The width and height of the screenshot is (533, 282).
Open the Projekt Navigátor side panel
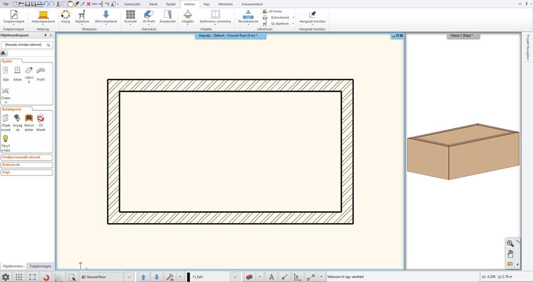528,47
